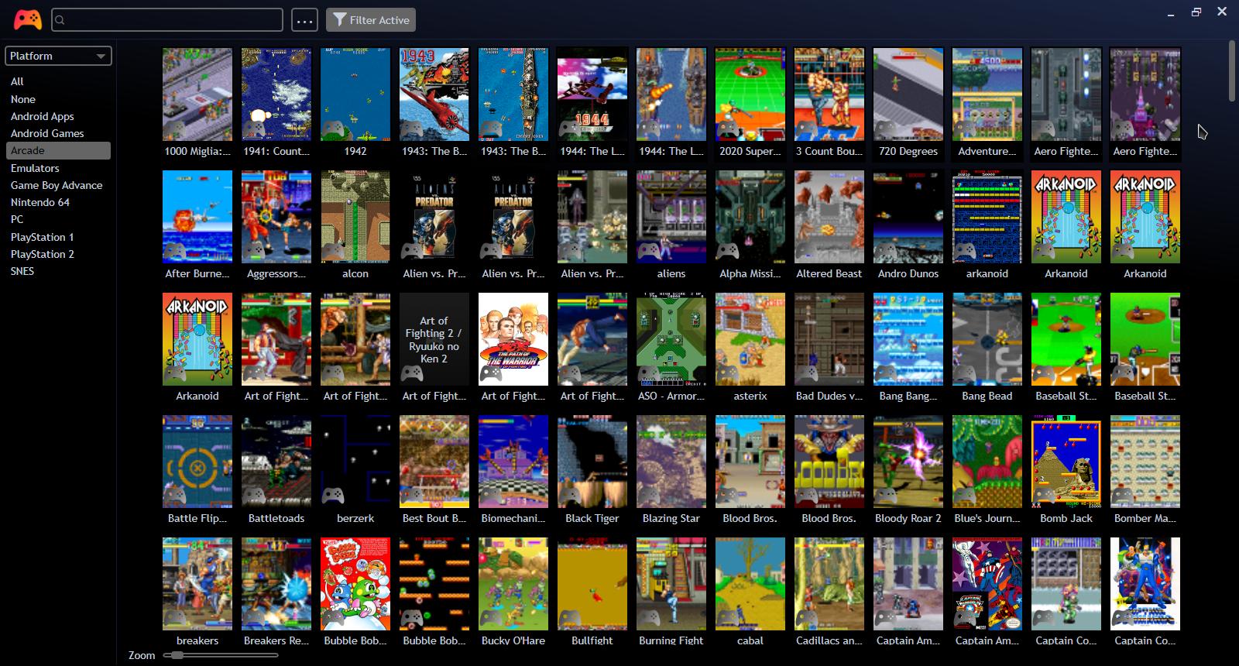Click the Biomechani... game title
Image resolution: width=1239 pixels, height=666 pixels.
(513, 518)
